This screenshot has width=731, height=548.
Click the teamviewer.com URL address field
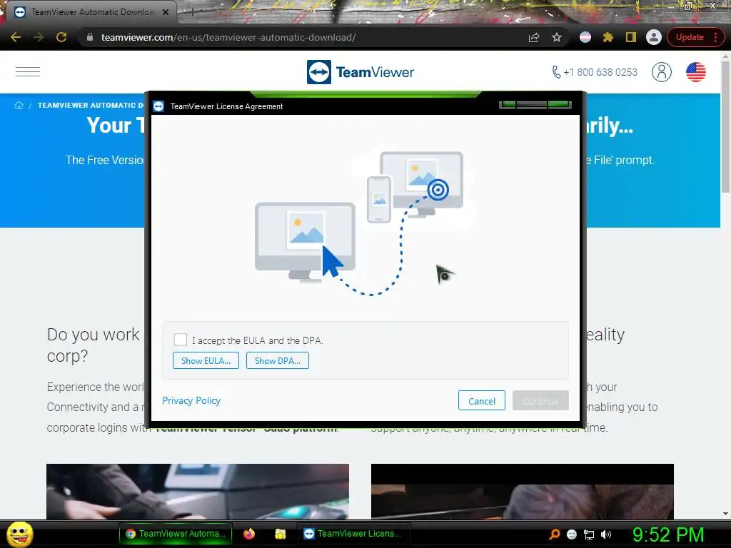[228, 37]
